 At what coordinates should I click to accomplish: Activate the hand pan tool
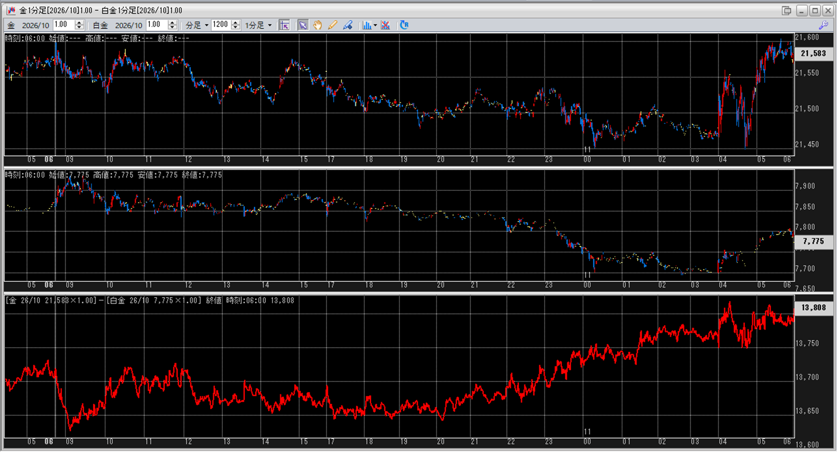pos(317,25)
